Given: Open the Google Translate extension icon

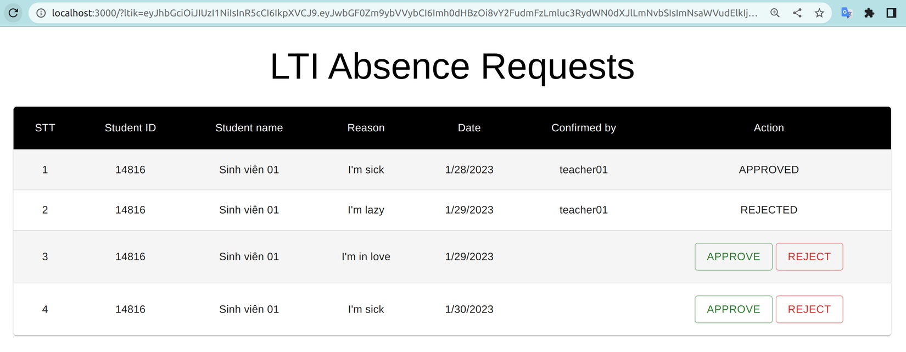Looking at the screenshot, I should click(847, 13).
